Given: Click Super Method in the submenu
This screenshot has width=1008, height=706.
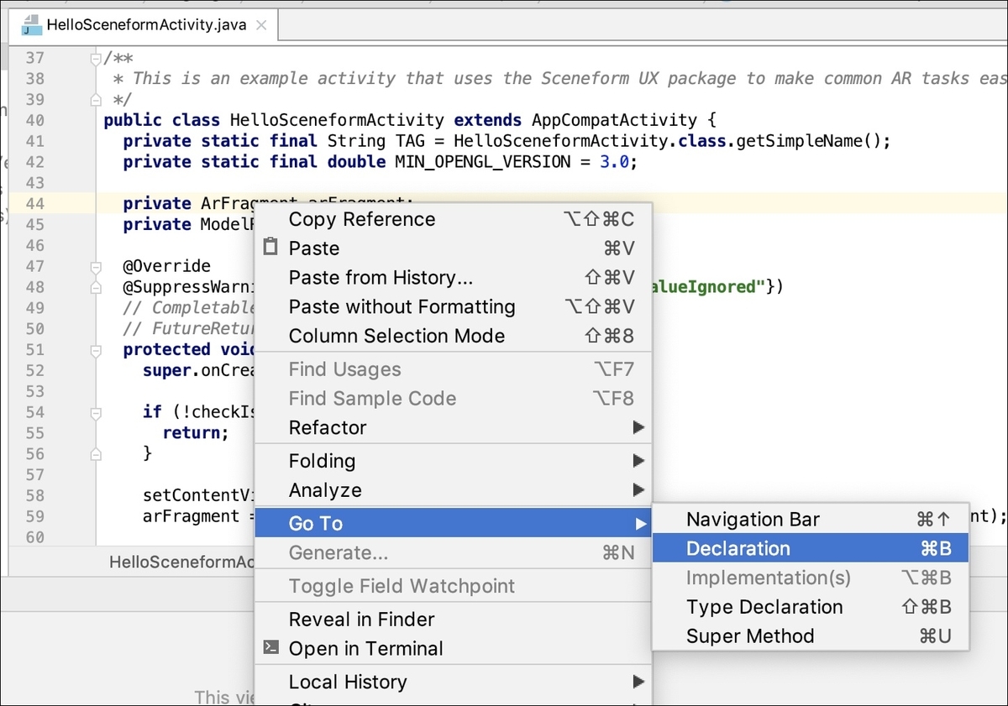Looking at the screenshot, I should tap(750, 635).
